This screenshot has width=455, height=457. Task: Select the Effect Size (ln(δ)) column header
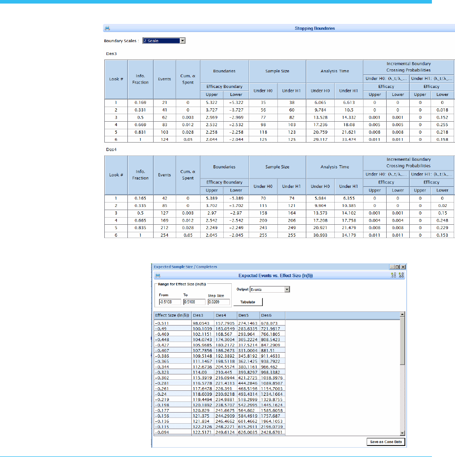[172, 315]
